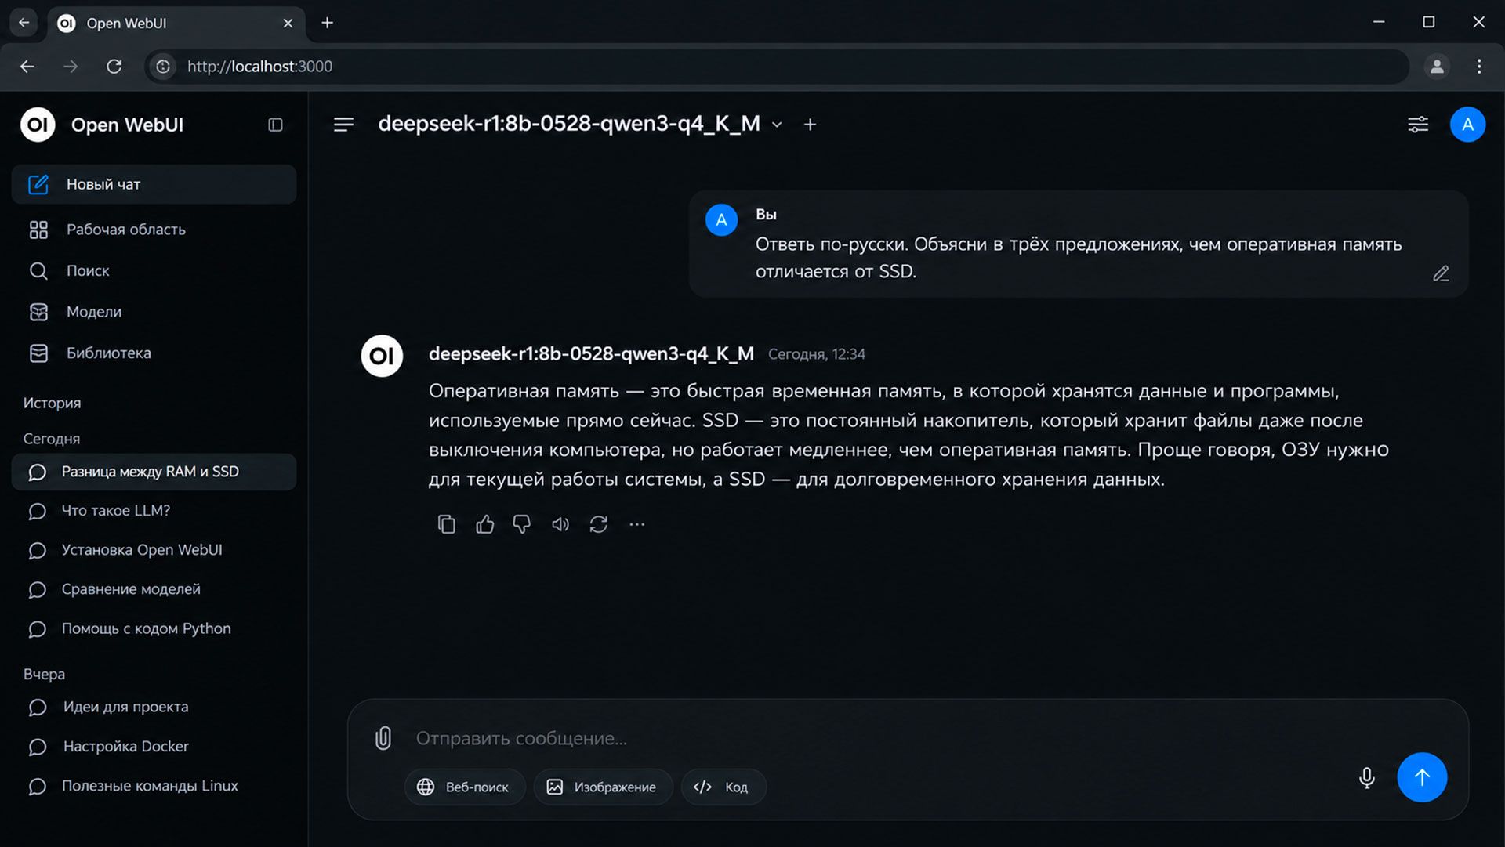Screen dimensions: 1505x847
Task: Toggle the chat hamburger menu
Action: (x=343, y=125)
